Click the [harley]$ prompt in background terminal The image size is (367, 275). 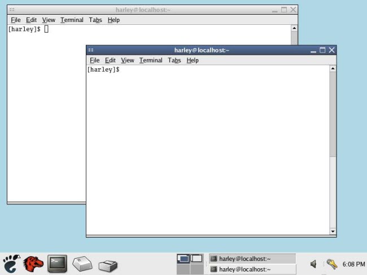pos(24,29)
